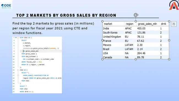Click the 'WHERE fiscal_year = 2021' code line
This screenshot has height=101, width=179.
(x=32, y=62)
